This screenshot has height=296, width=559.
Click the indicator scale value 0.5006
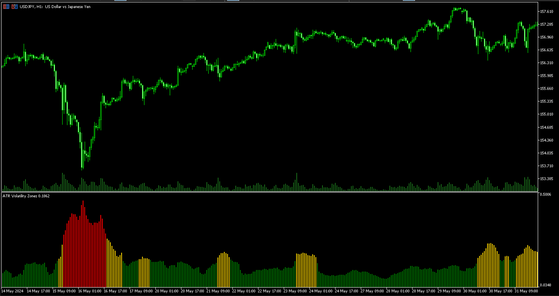546,195
